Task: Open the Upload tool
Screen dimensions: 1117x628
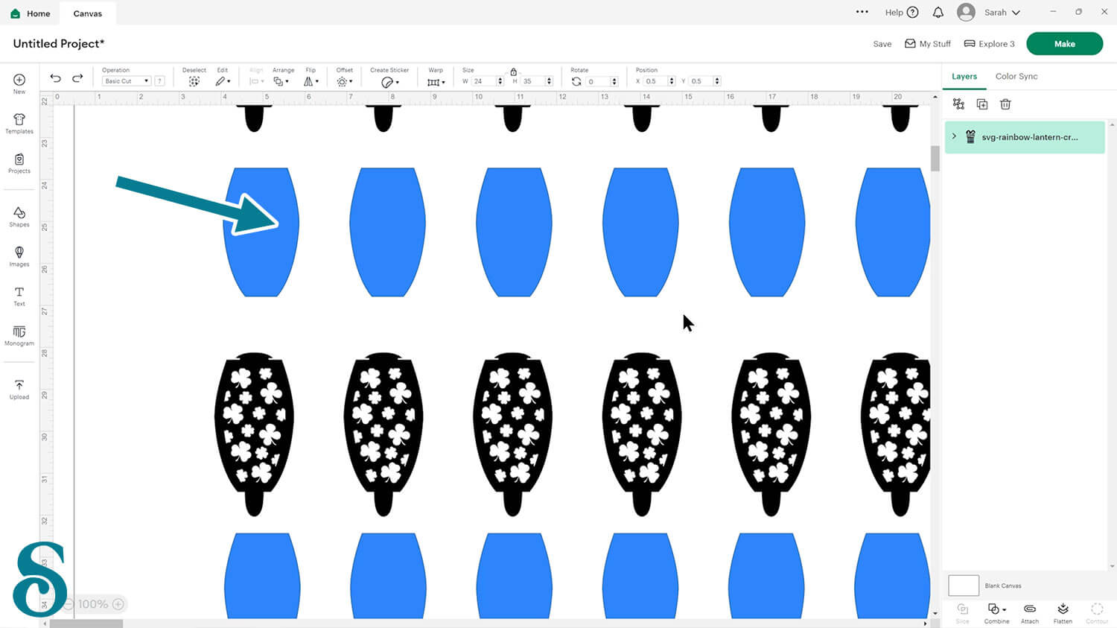Action: [x=19, y=390]
